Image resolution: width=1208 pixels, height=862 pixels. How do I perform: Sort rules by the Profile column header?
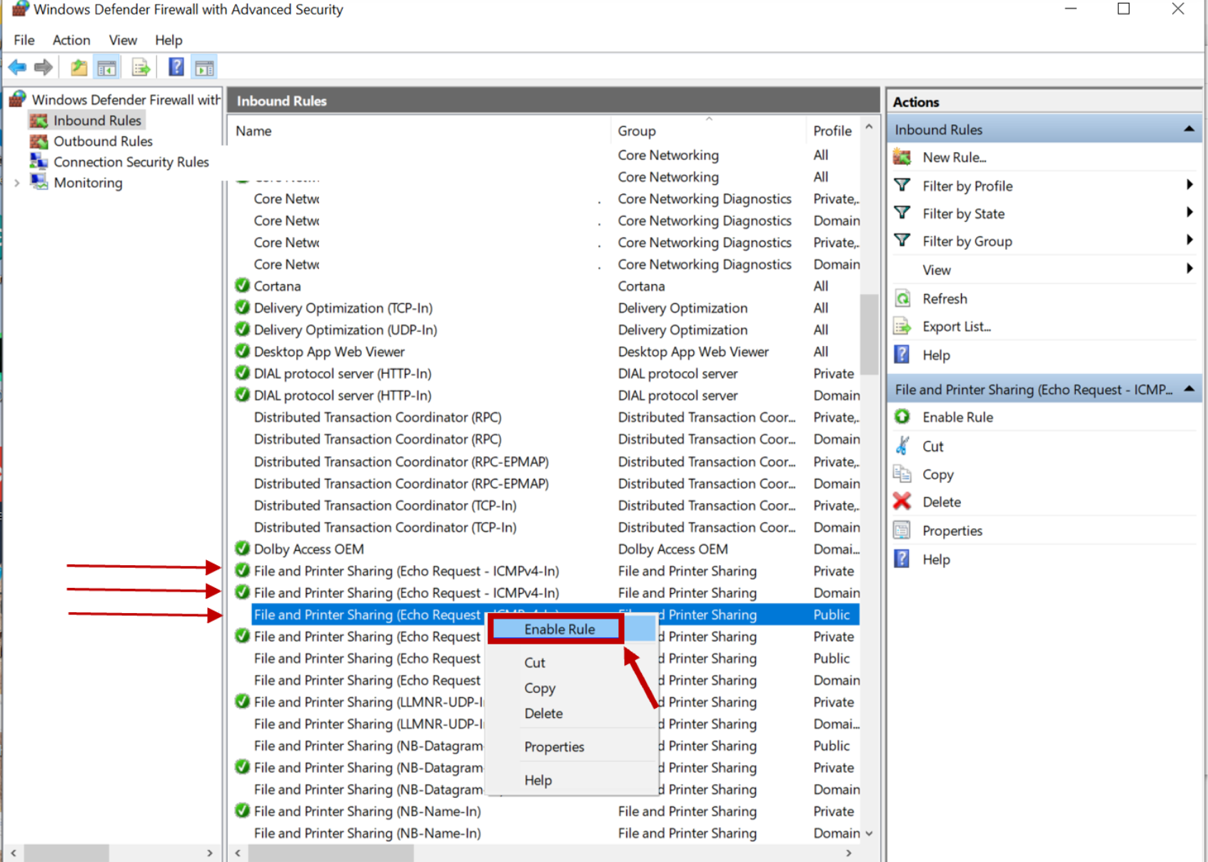833,131
